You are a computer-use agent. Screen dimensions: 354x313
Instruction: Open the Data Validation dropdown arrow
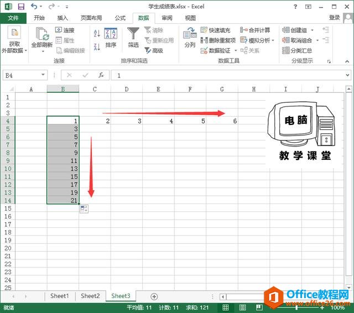point(236,50)
